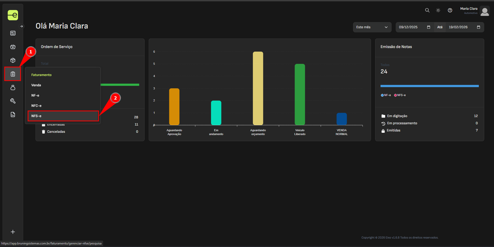Click the search magnifier icon

(x=427, y=10)
